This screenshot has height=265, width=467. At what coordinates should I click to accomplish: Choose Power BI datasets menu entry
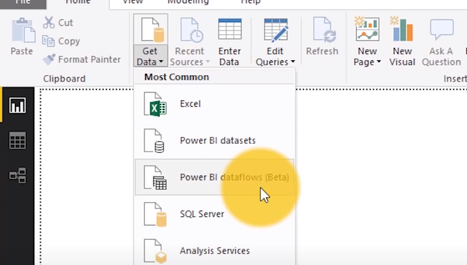tap(214, 141)
